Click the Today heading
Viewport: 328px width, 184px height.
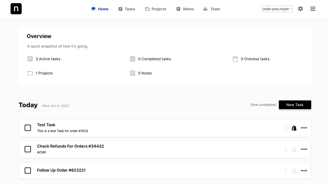tap(28, 105)
